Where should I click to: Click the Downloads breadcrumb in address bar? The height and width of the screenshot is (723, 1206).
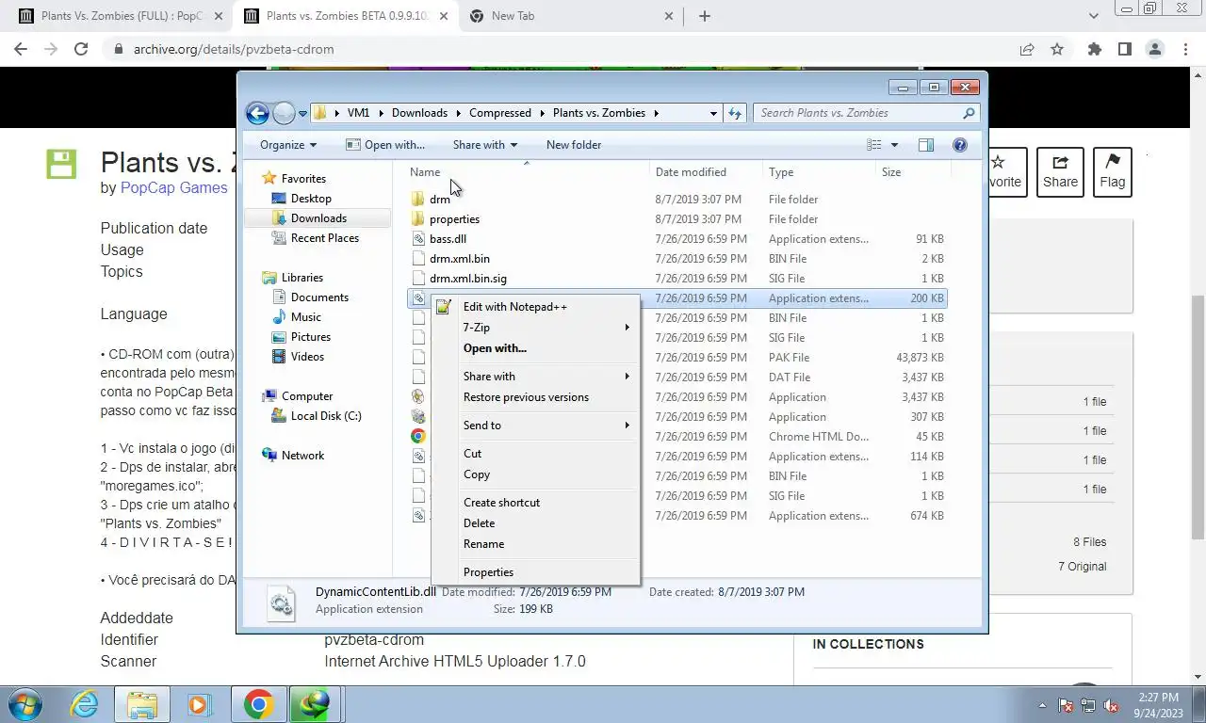pyautogui.click(x=419, y=113)
